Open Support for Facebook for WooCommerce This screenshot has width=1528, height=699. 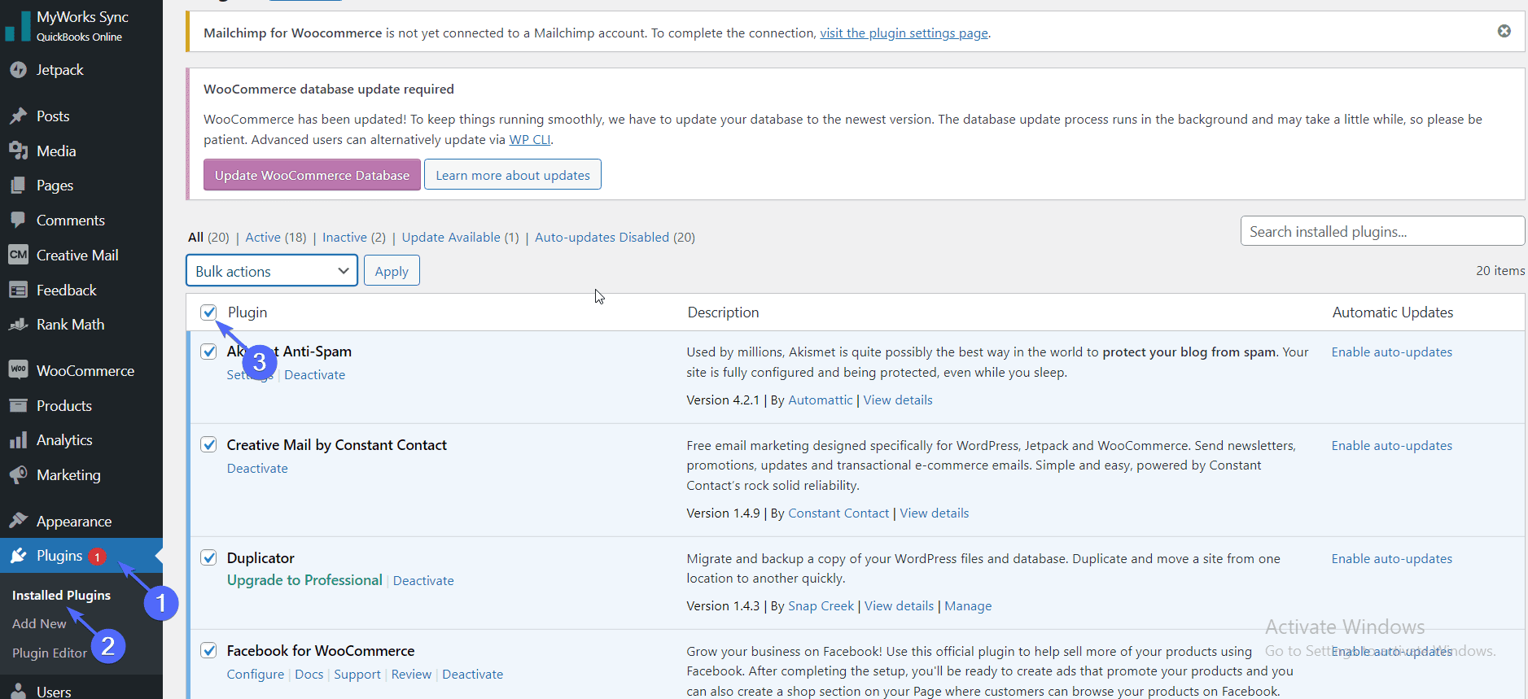pyautogui.click(x=357, y=674)
